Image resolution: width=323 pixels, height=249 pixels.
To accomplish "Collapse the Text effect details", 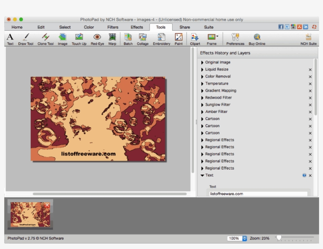I will (202, 175).
